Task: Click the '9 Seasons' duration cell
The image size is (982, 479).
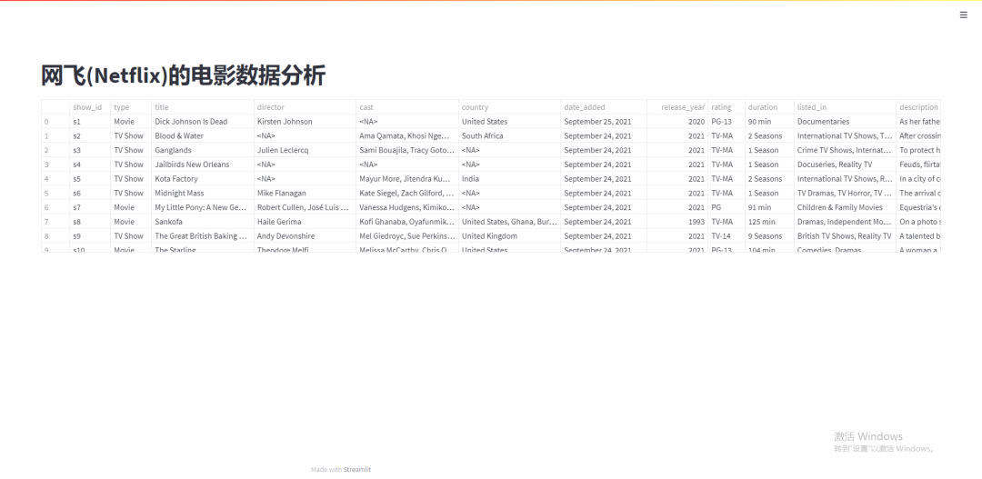Action: (770, 236)
